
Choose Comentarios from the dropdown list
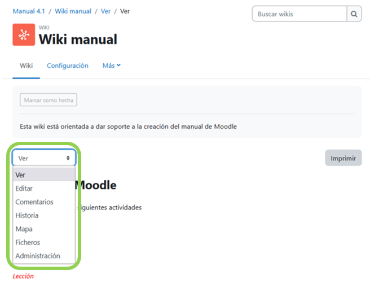pos(44,202)
